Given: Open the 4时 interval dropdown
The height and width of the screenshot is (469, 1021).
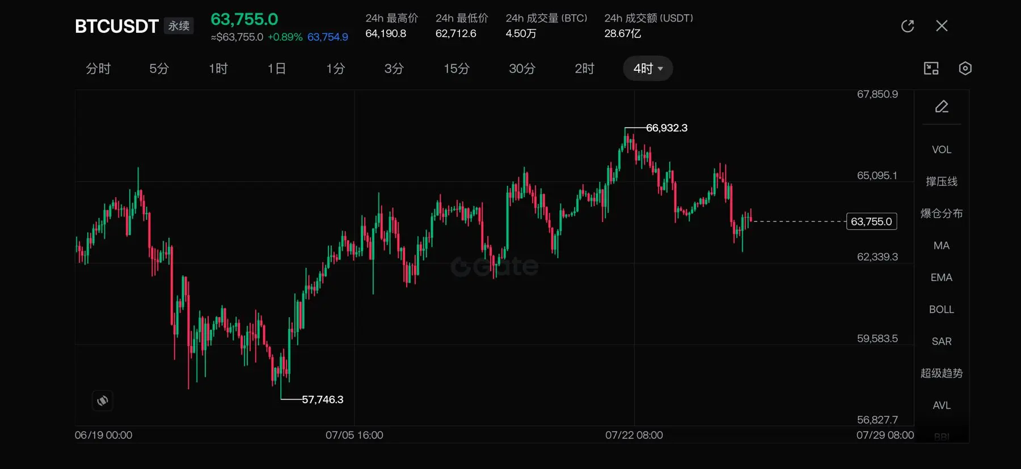Looking at the screenshot, I should click(x=648, y=69).
